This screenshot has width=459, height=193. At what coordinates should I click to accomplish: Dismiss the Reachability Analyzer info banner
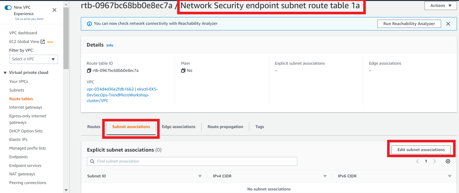[448, 24]
